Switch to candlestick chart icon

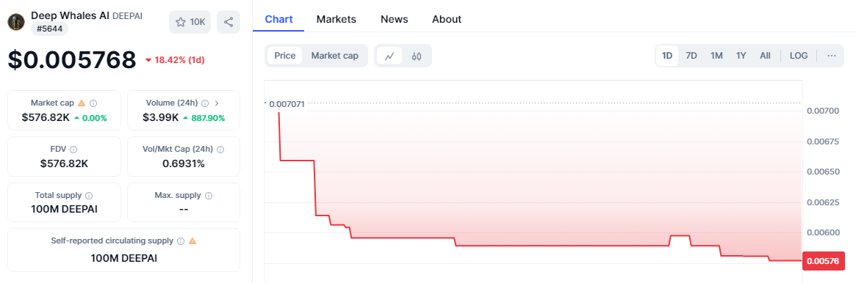[x=417, y=56]
